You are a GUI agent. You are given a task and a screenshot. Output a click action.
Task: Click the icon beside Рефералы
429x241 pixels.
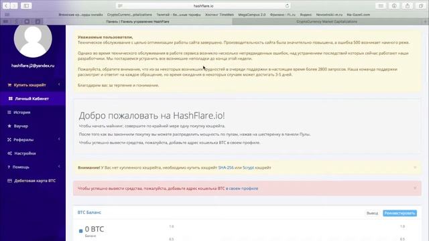click(x=9, y=140)
